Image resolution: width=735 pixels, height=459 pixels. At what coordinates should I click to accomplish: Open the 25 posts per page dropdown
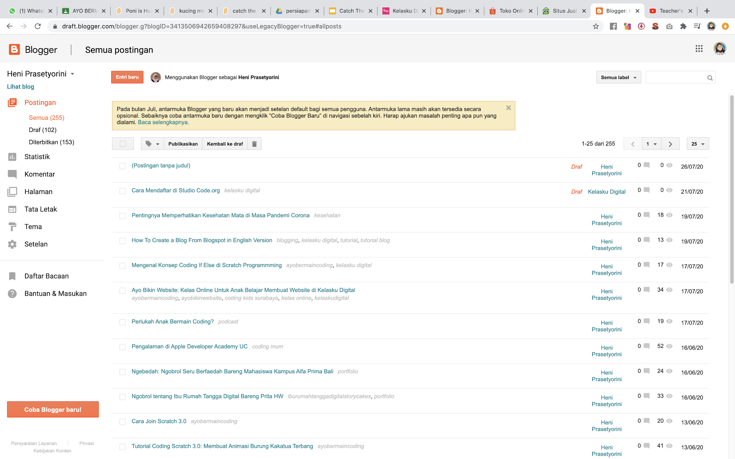click(x=698, y=144)
